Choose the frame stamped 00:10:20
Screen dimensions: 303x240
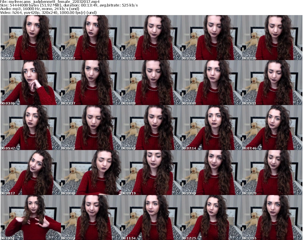pos(272,173)
